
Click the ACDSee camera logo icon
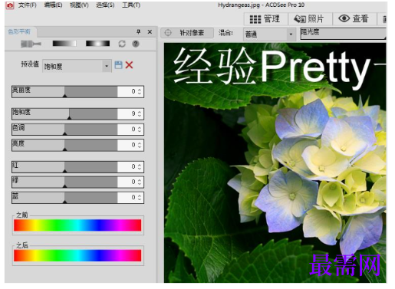[x=10, y=5]
